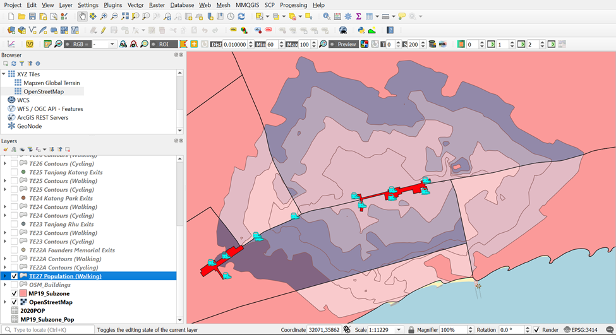616x335 pixels.
Task: Open the Processing menu
Action: (x=293, y=5)
